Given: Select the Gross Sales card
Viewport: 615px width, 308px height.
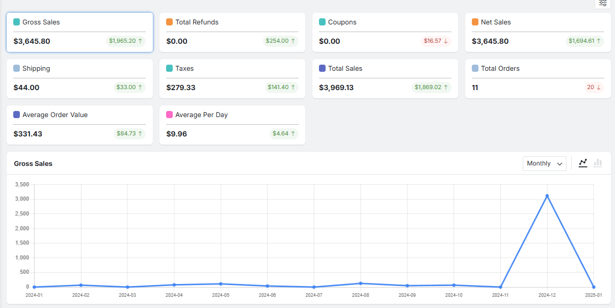Looking at the screenshot, I should (x=79, y=32).
